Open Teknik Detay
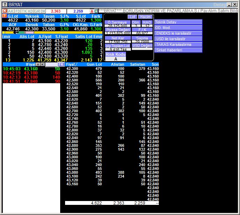Screen dimensions: 240x215 [x=178, y=22]
